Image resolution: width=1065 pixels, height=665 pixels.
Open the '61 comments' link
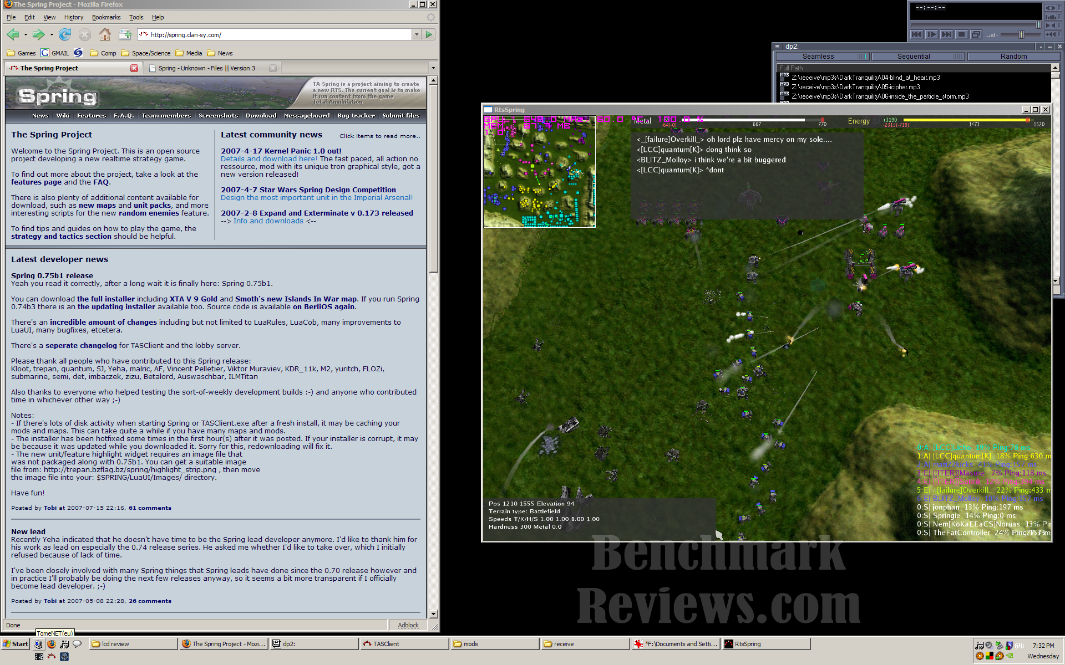tap(150, 508)
